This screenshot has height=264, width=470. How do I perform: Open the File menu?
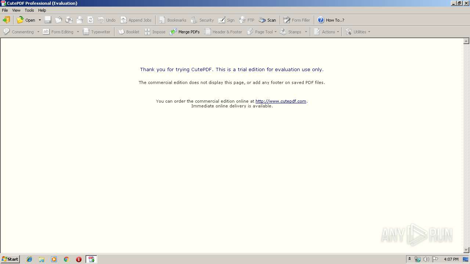point(5,10)
